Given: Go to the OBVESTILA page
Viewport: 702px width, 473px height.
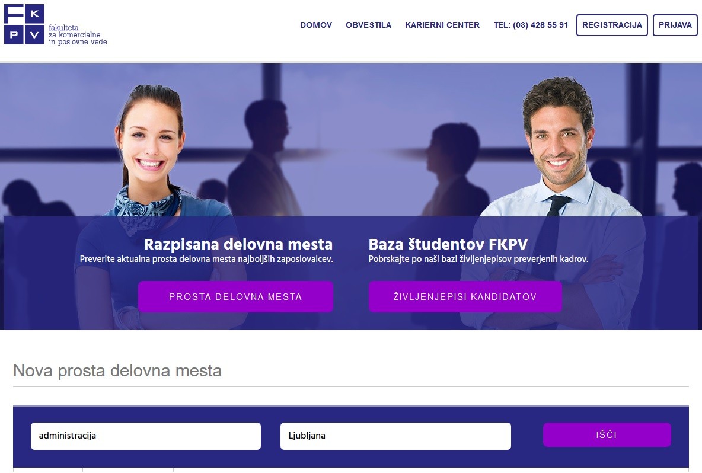Looking at the screenshot, I should click(x=368, y=25).
